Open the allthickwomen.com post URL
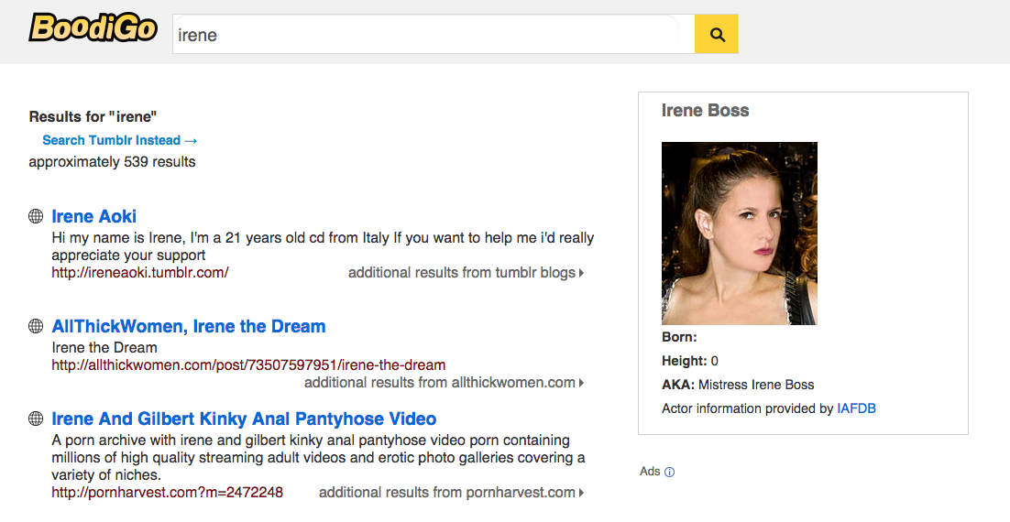The height and width of the screenshot is (522, 1010). 248,365
